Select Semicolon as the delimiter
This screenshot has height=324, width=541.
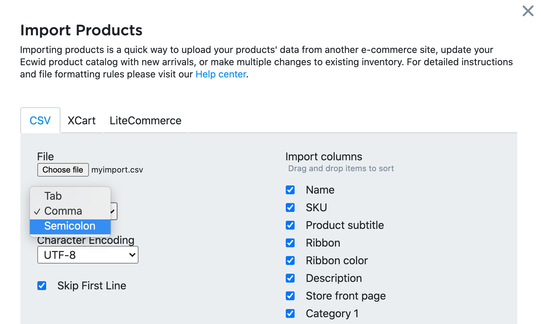pos(70,226)
